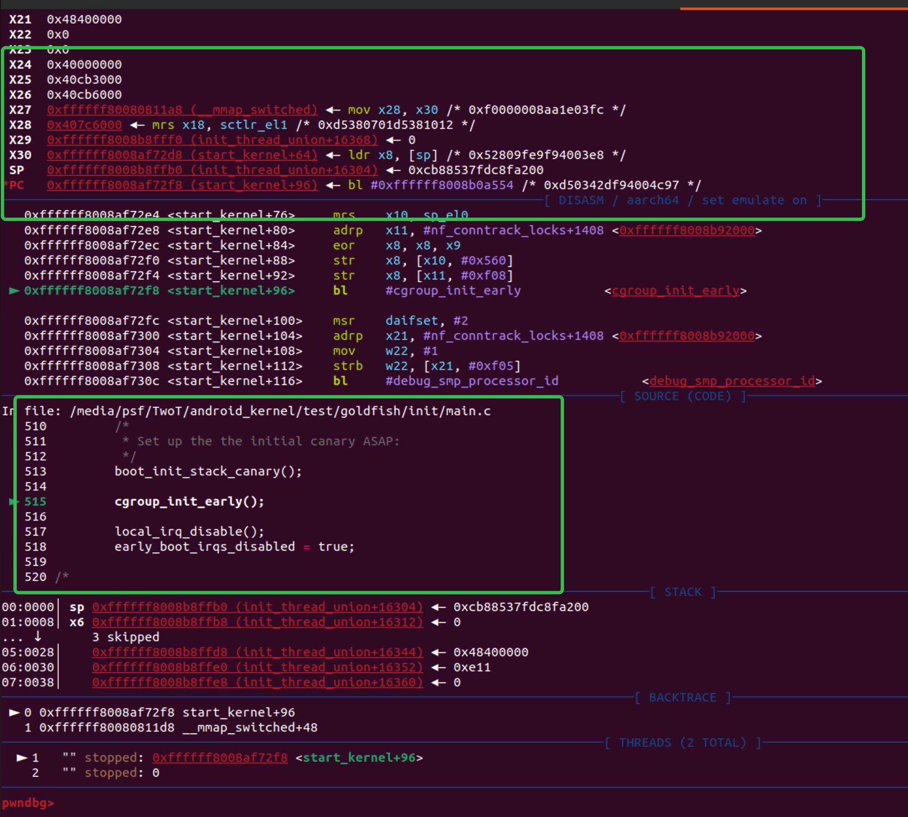Click the STACK section header
The height and width of the screenshot is (817, 908).
point(683,592)
